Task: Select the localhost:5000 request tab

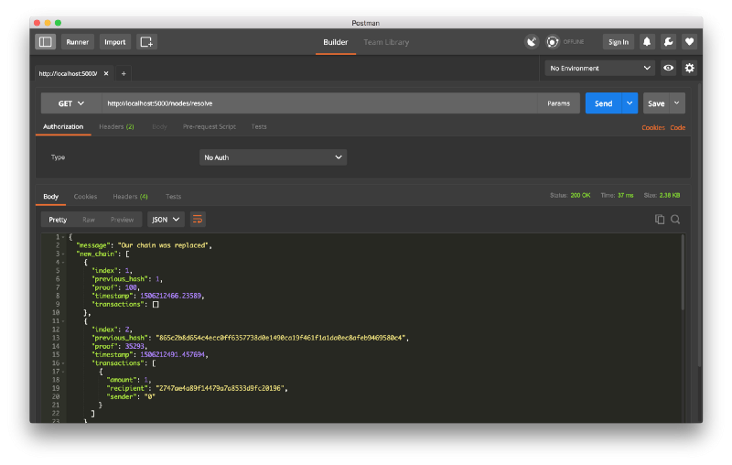Action: [68, 73]
